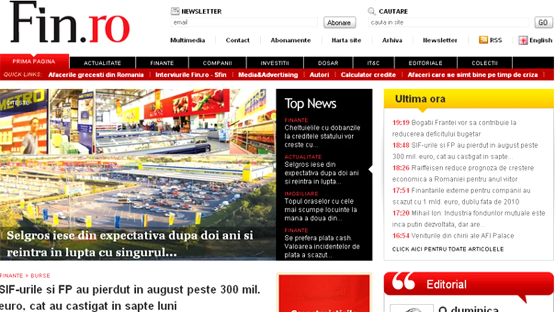Open 17:20 item Mihail Ion
The width and height of the screenshot is (555, 312).
[469, 218]
